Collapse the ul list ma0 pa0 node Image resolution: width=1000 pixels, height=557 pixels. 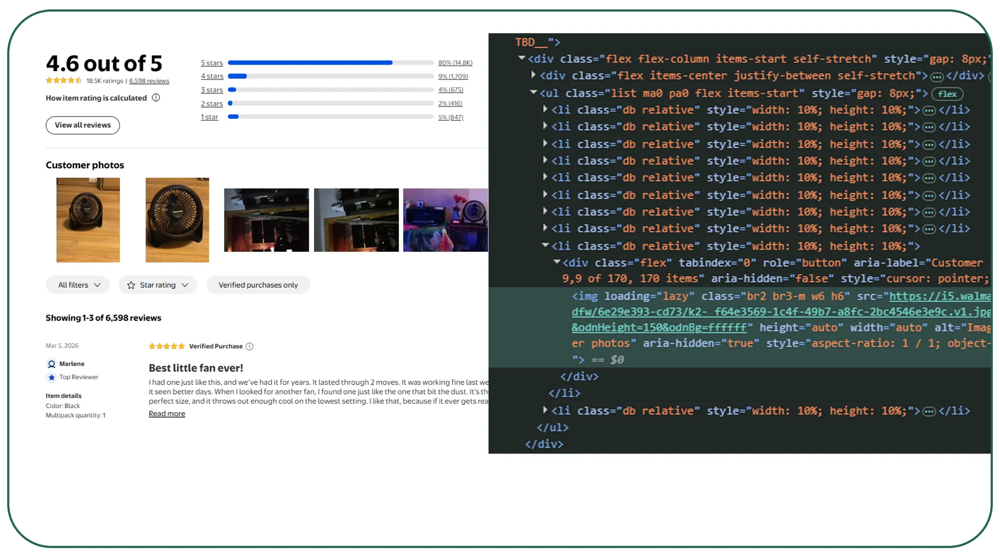534,92
